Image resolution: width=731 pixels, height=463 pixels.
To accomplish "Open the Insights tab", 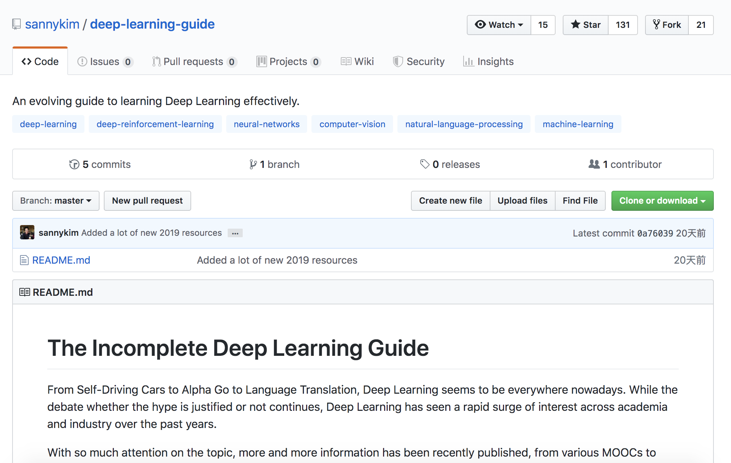I will click(x=489, y=61).
